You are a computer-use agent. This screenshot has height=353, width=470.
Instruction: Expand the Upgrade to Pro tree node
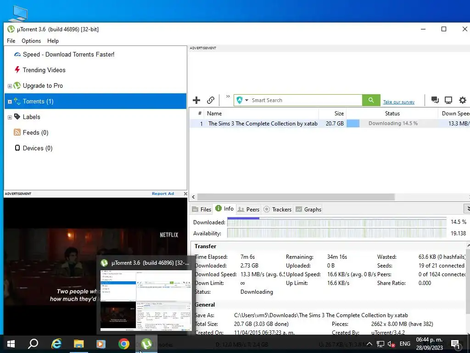point(10,86)
